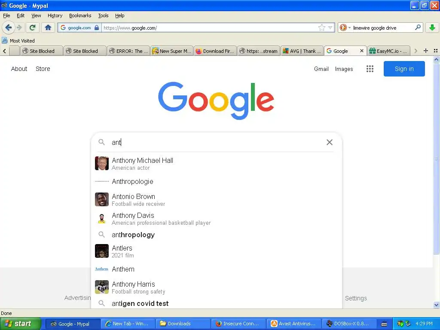Switch to the EasyMC.io tab
The height and width of the screenshot is (330, 440).
(x=388, y=51)
